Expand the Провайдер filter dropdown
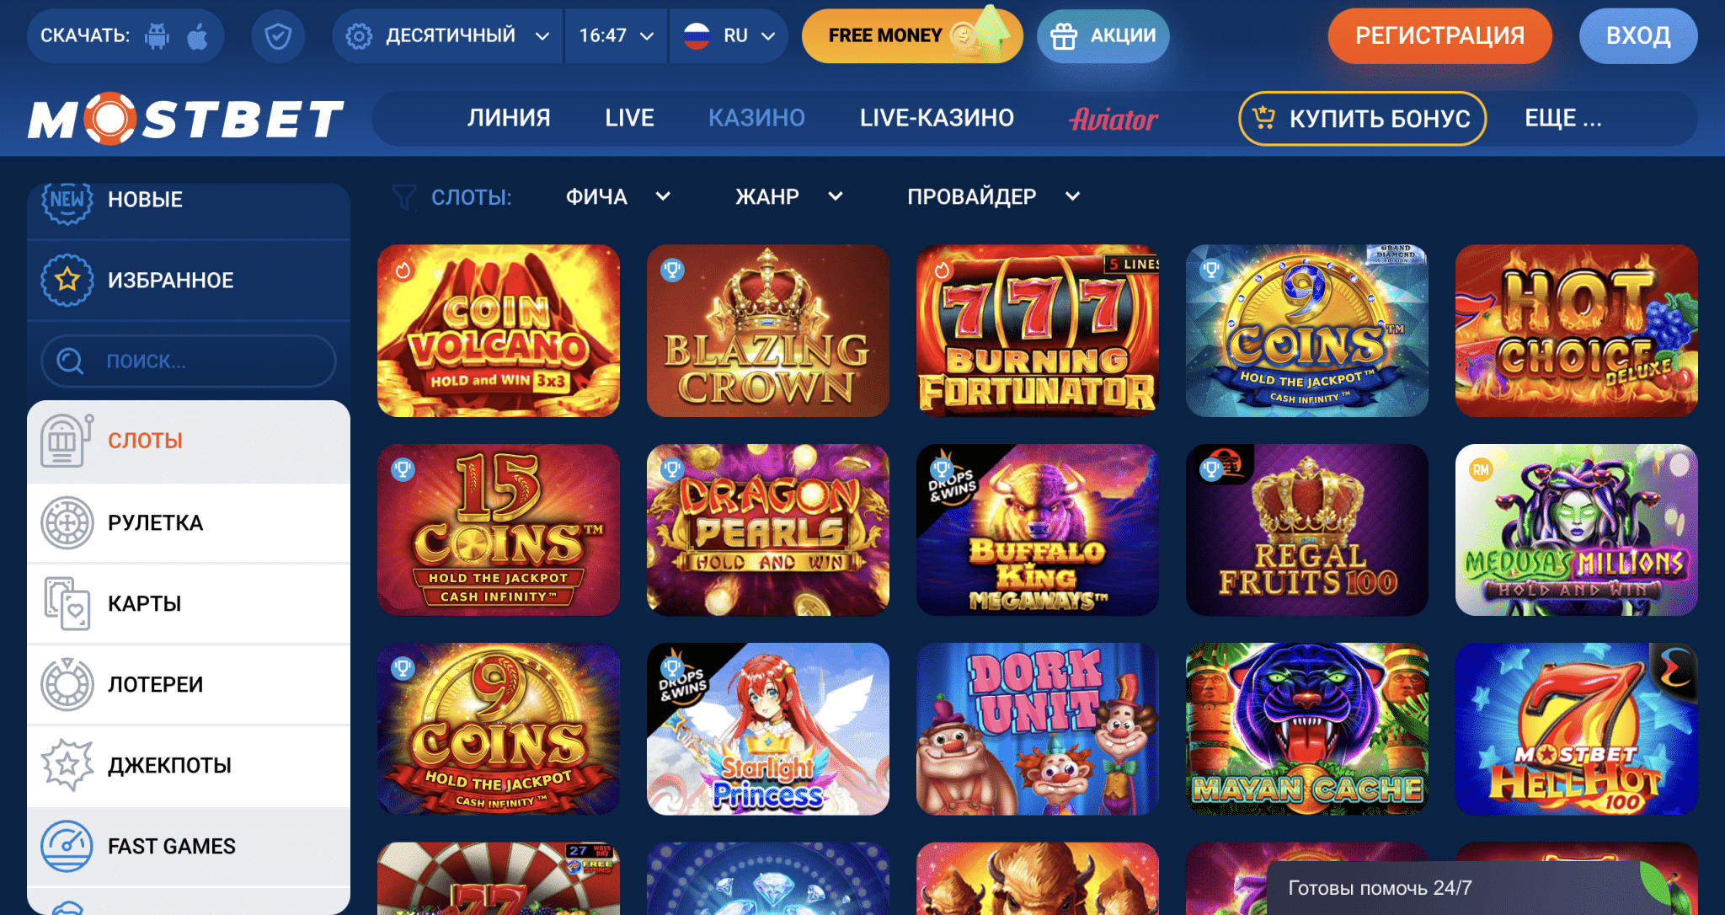The height and width of the screenshot is (915, 1725). click(x=993, y=196)
